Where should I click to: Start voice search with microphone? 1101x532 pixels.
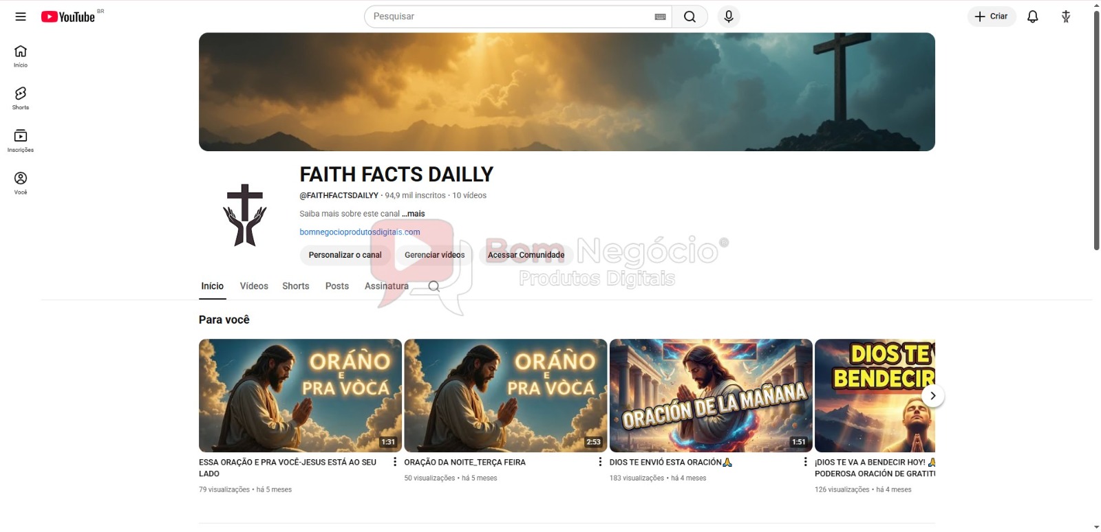pyautogui.click(x=729, y=16)
